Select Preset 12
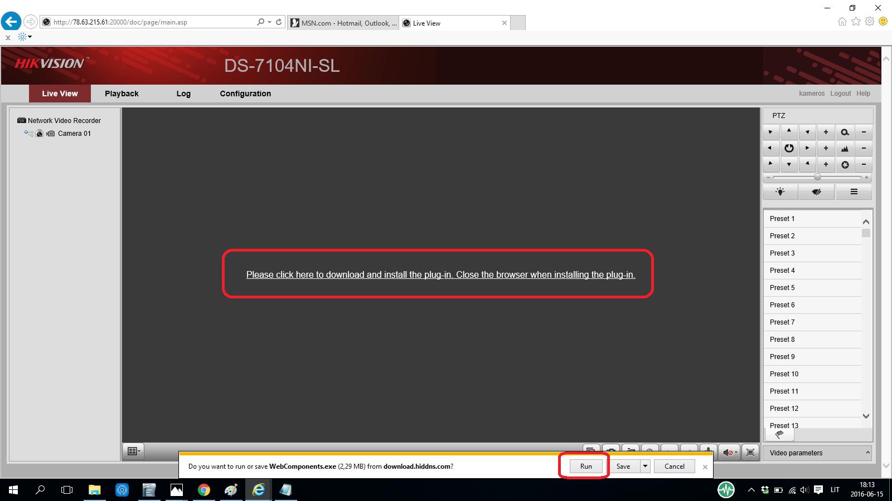The image size is (892, 501). [812, 409]
